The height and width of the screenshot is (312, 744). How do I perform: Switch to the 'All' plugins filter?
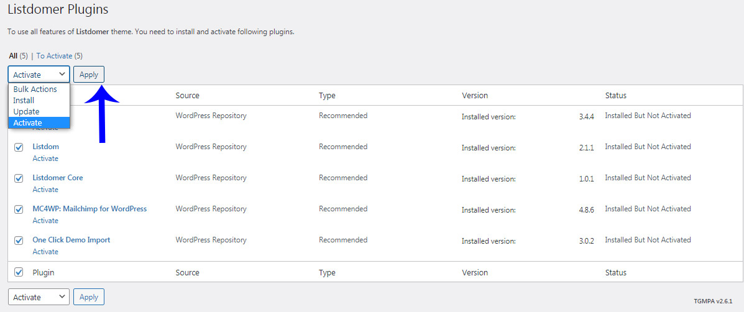(x=13, y=56)
